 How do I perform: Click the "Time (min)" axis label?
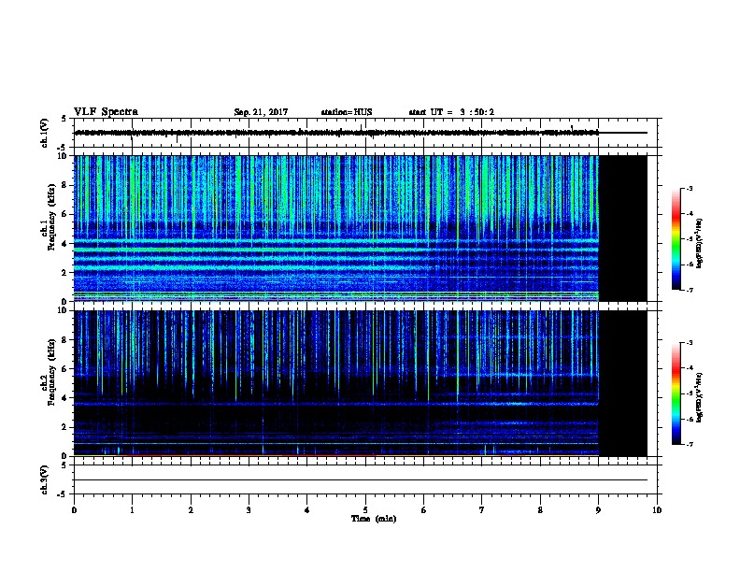tap(374, 519)
